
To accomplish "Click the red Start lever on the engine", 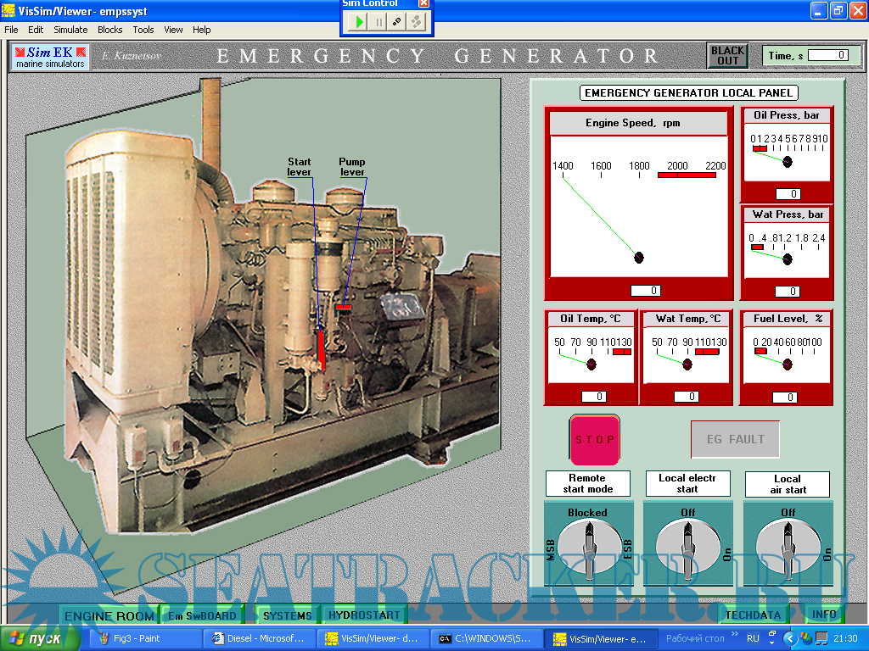I will point(322,348).
